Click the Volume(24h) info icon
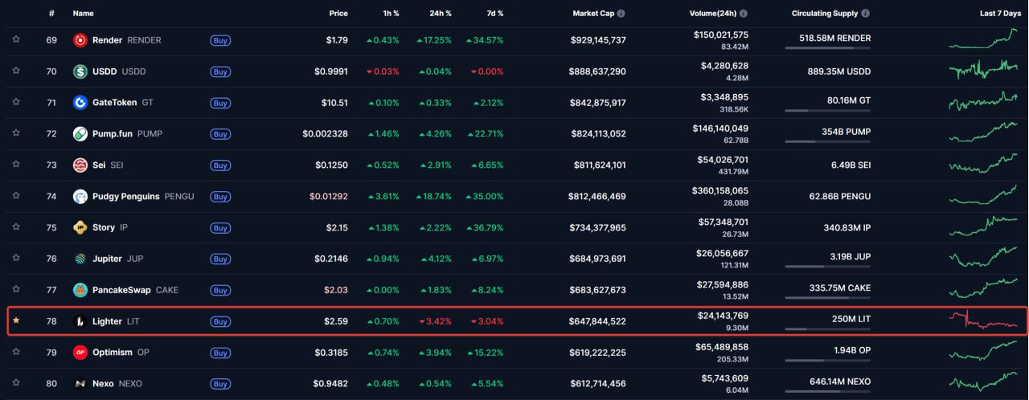Viewport: 1029px width, 400px height. click(x=744, y=14)
